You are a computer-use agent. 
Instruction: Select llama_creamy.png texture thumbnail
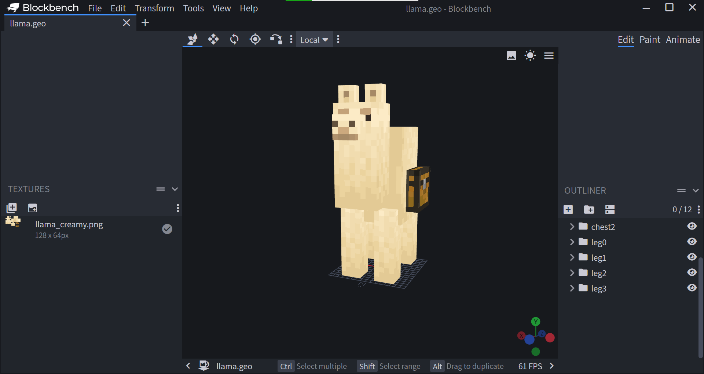tap(13, 222)
